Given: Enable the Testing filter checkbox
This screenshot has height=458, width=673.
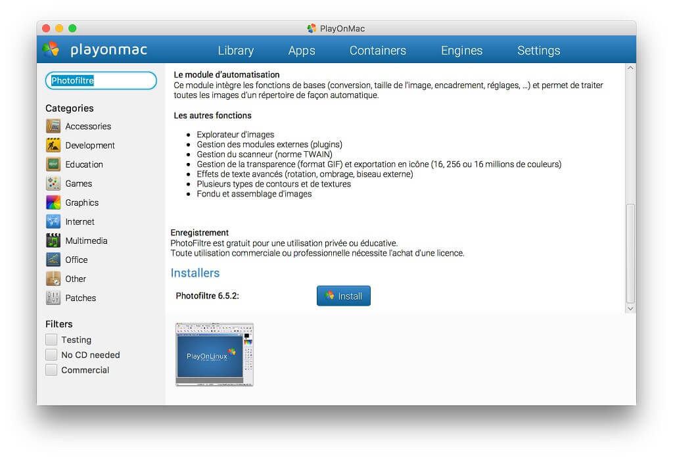Looking at the screenshot, I should (51, 340).
